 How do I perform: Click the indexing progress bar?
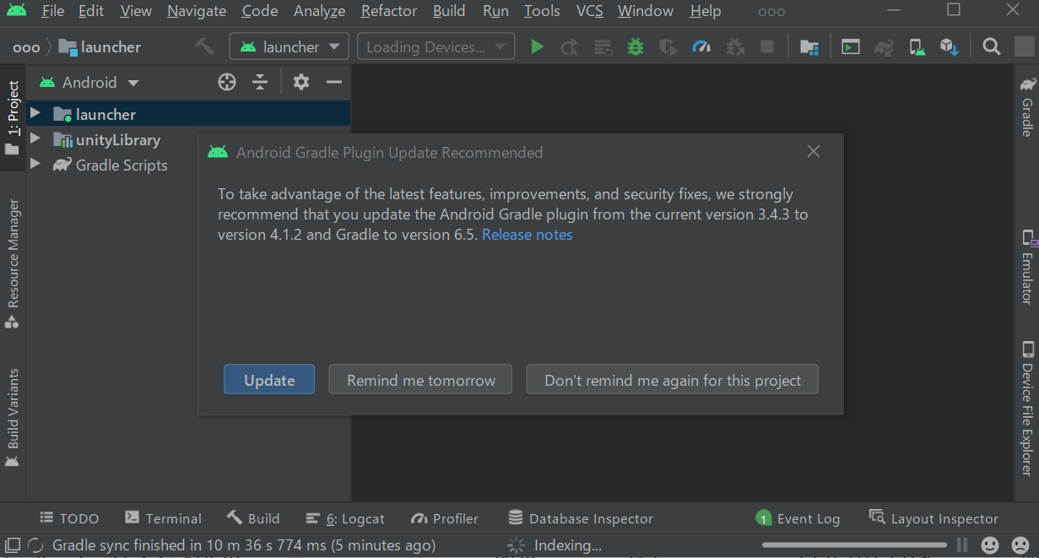pos(856,545)
